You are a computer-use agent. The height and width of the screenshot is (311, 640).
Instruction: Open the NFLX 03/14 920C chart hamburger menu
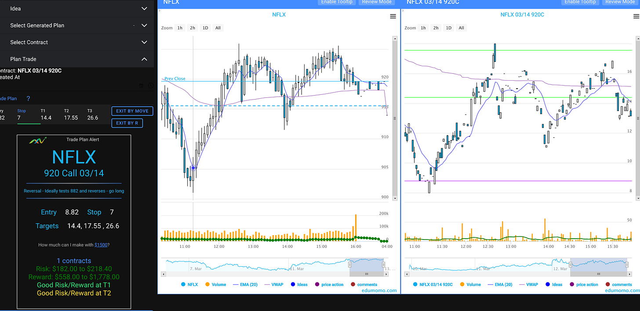coord(636,16)
